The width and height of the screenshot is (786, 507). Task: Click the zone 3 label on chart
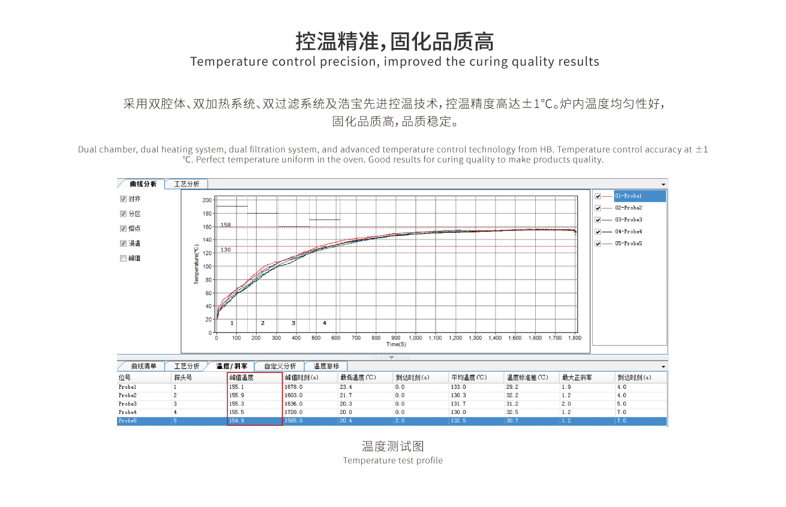click(x=293, y=323)
